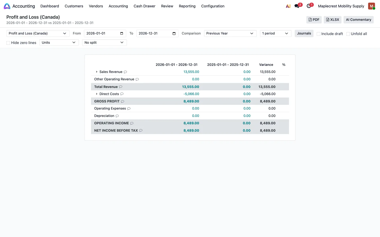The image size is (380, 237).
Task: Click the To date field 2026-12-31
Action: pos(157,33)
